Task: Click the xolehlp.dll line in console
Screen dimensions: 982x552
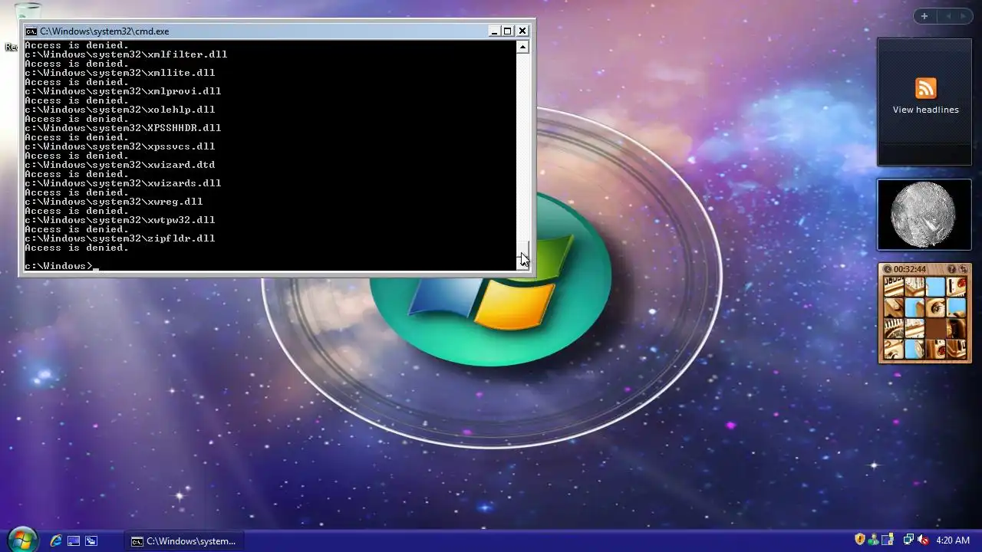Action: point(120,110)
